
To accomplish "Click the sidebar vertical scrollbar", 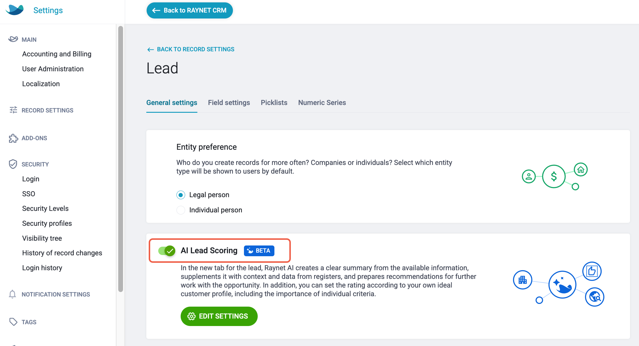I will point(121,159).
